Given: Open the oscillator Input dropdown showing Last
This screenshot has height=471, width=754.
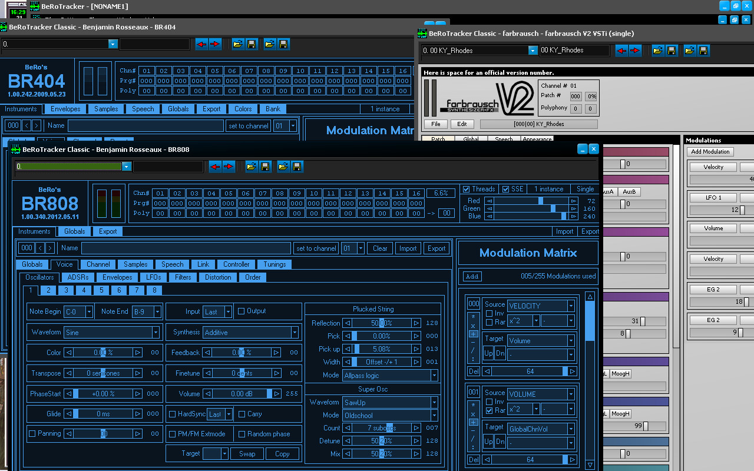Looking at the screenshot, I should point(217,311).
